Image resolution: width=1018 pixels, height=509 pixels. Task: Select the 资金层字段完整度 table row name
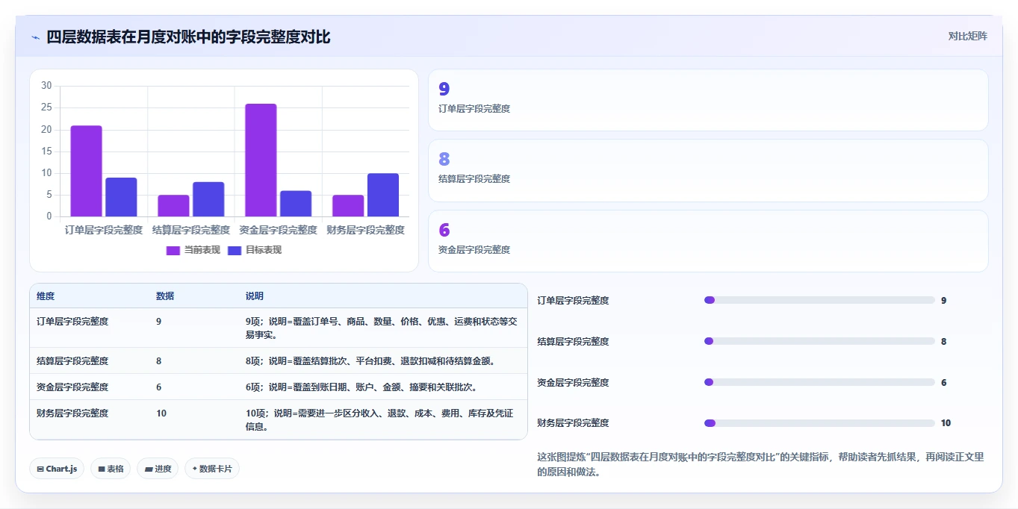pyautogui.click(x=72, y=387)
